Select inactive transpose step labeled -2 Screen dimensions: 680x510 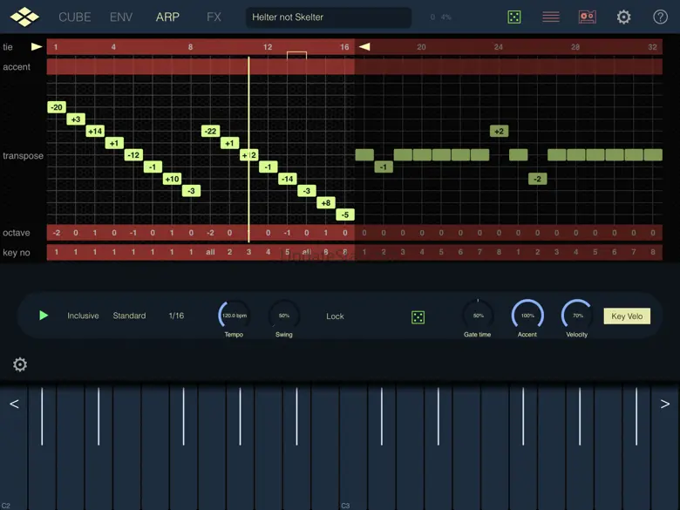click(x=537, y=179)
